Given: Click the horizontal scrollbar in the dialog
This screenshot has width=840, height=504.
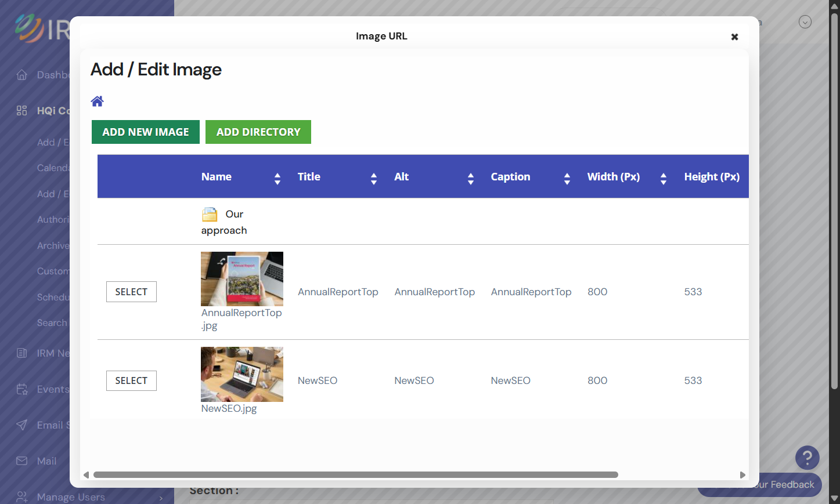Looking at the screenshot, I should point(356,475).
